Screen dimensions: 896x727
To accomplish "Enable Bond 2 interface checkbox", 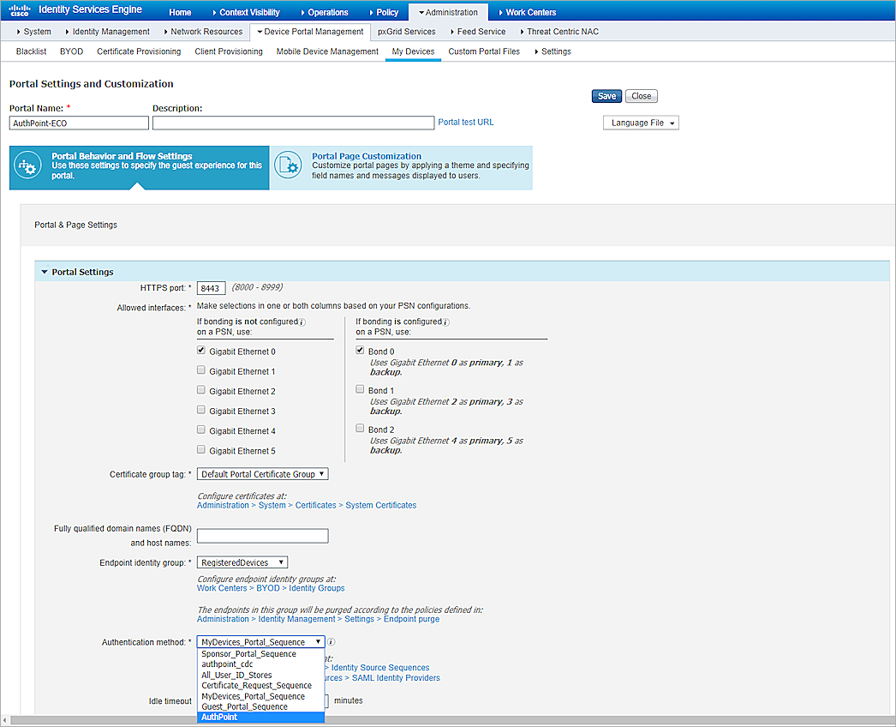I will (x=360, y=428).
